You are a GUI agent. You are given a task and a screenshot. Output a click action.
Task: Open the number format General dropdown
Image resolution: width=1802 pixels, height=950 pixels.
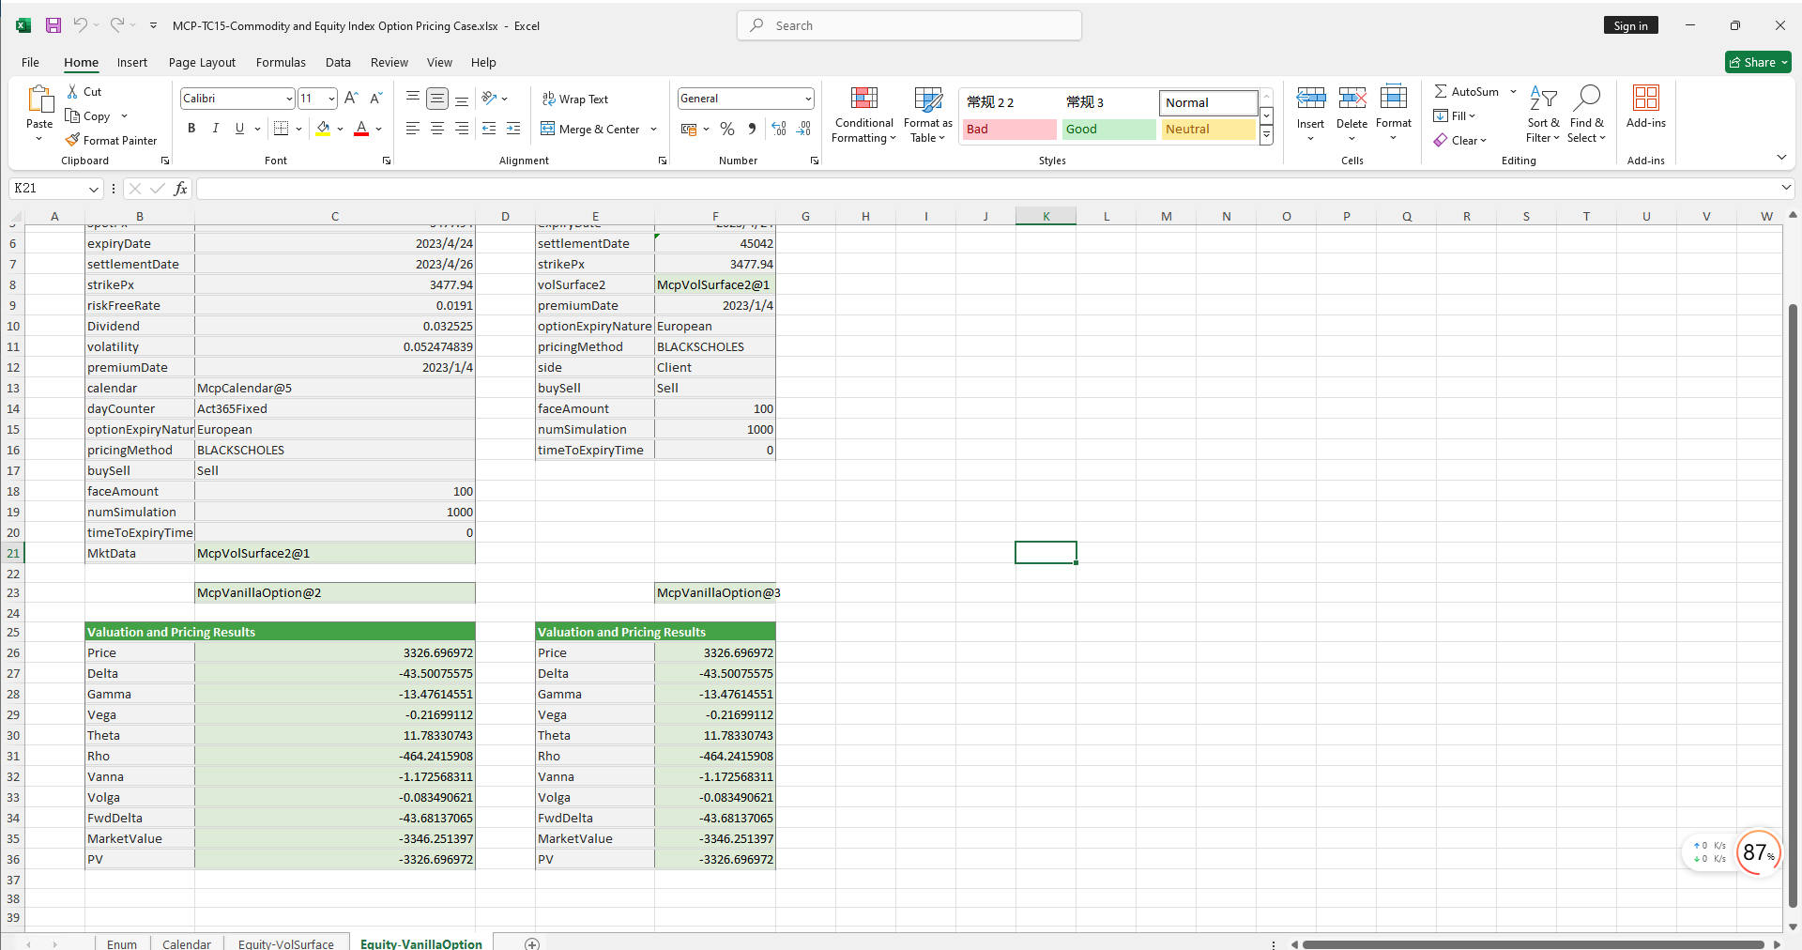[808, 99]
